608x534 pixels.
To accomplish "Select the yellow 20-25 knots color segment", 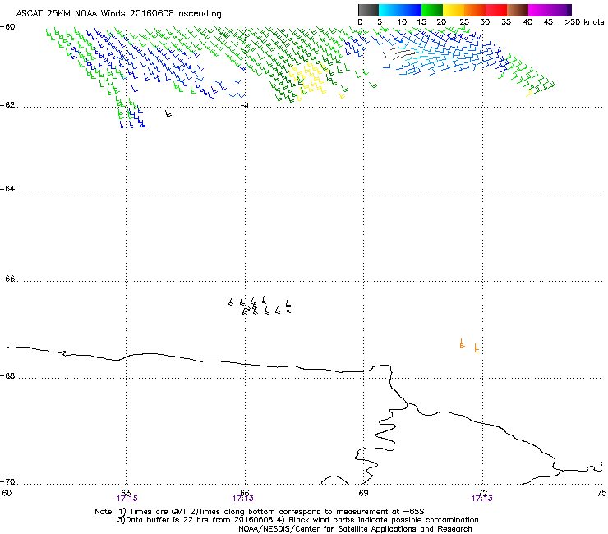I will pyautogui.click(x=454, y=10).
